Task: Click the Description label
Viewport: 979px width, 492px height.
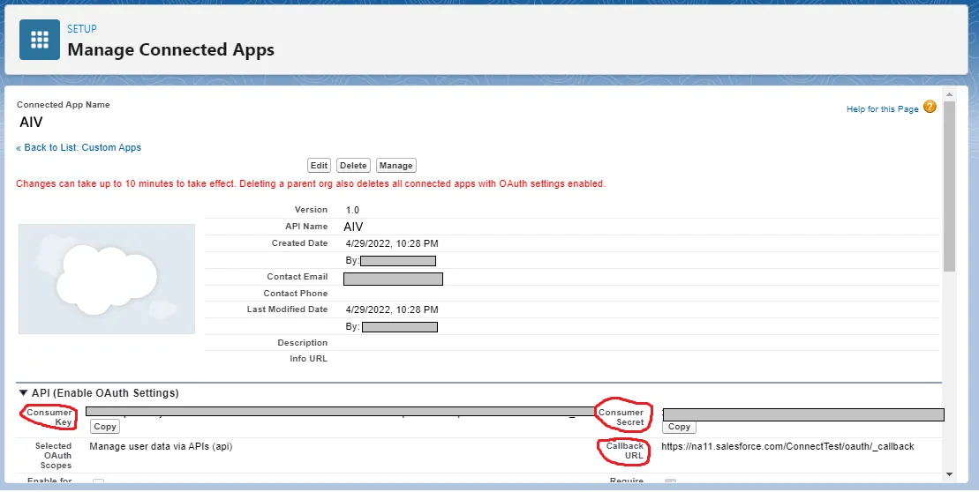Action: pyautogui.click(x=302, y=342)
